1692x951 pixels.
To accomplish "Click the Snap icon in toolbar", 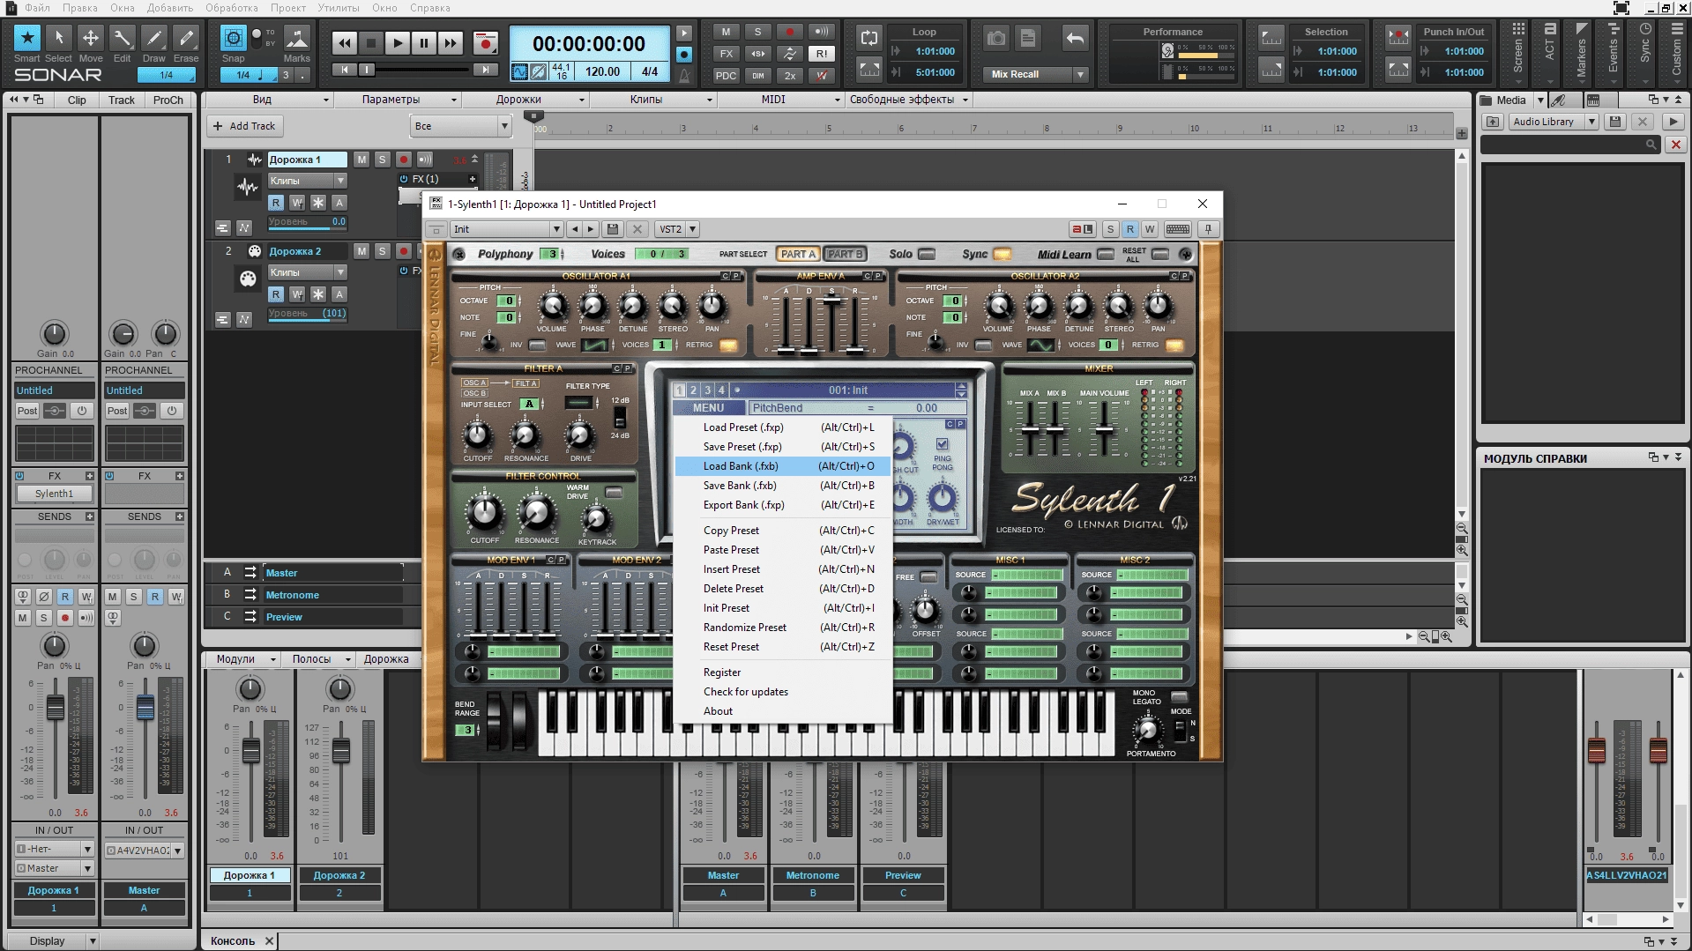I will (233, 38).
